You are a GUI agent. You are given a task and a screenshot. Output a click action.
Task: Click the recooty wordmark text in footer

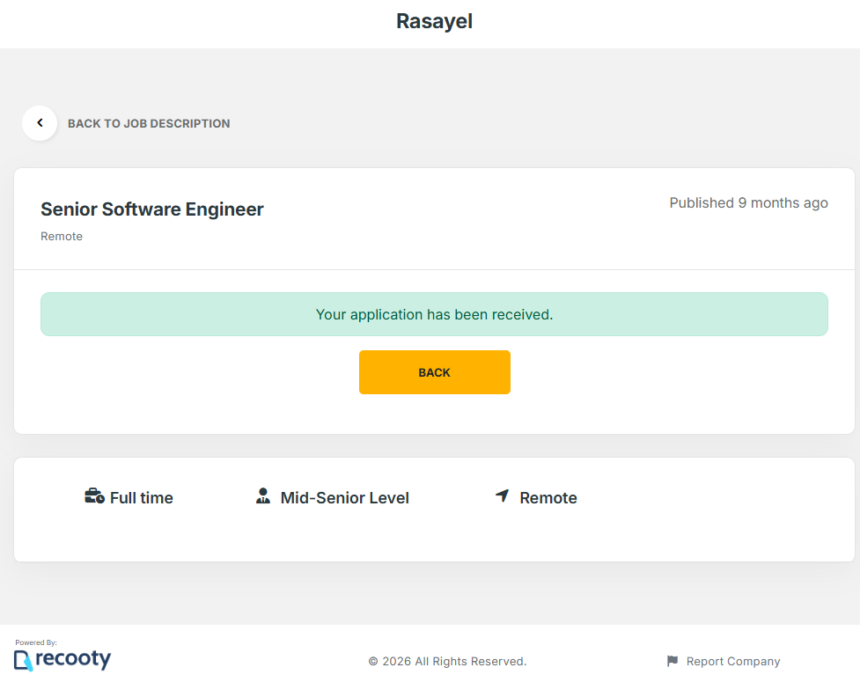pos(73,659)
